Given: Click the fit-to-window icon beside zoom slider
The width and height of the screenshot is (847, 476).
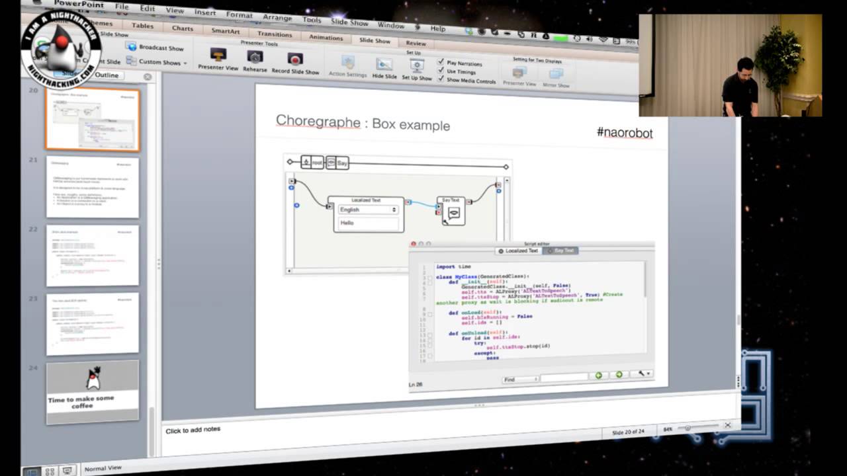Looking at the screenshot, I should [727, 425].
